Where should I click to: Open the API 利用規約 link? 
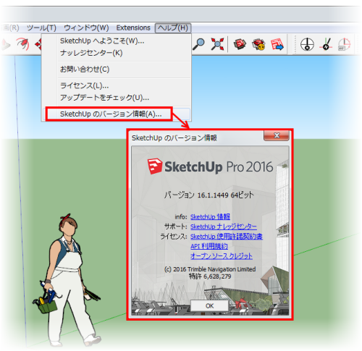[x=209, y=246]
